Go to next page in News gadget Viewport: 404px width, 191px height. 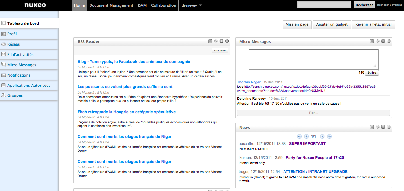[322, 136]
